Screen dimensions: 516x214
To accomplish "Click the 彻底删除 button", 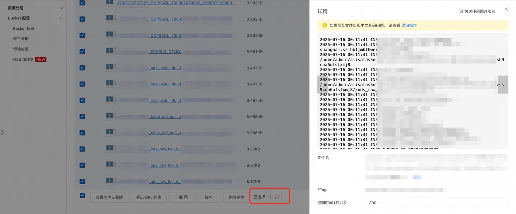I will click(x=236, y=197).
